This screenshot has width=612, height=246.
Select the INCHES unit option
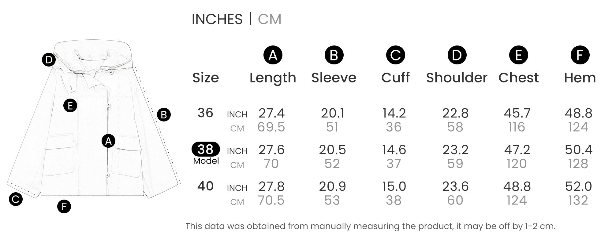217,19
